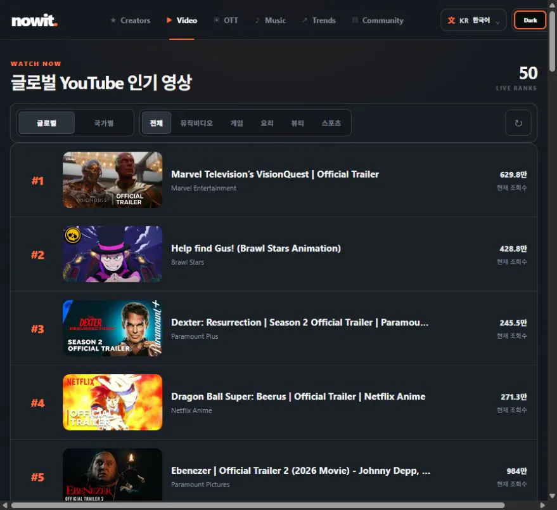Select the 글로벌 scope toggle
The height and width of the screenshot is (510, 557).
point(46,123)
